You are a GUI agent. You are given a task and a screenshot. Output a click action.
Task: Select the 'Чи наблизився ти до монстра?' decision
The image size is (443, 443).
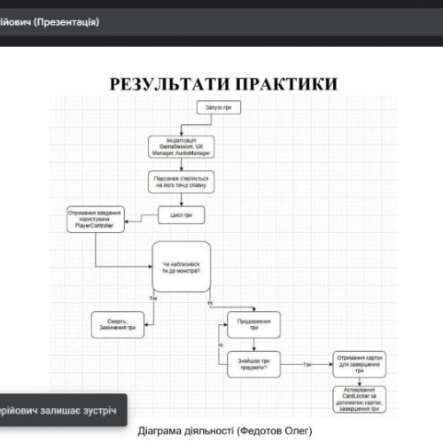tap(182, 267)
